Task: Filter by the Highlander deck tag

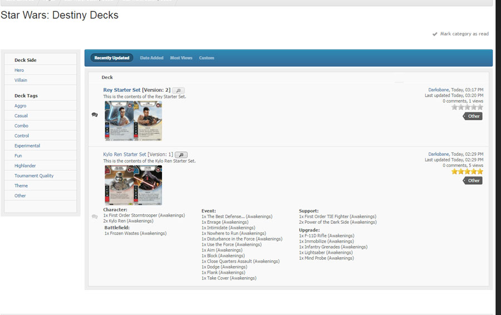Action: pyautogui.click(x=25, y=166)
